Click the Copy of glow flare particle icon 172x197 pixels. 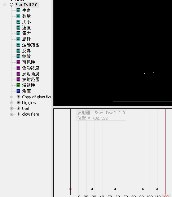[x=18, y=97]
